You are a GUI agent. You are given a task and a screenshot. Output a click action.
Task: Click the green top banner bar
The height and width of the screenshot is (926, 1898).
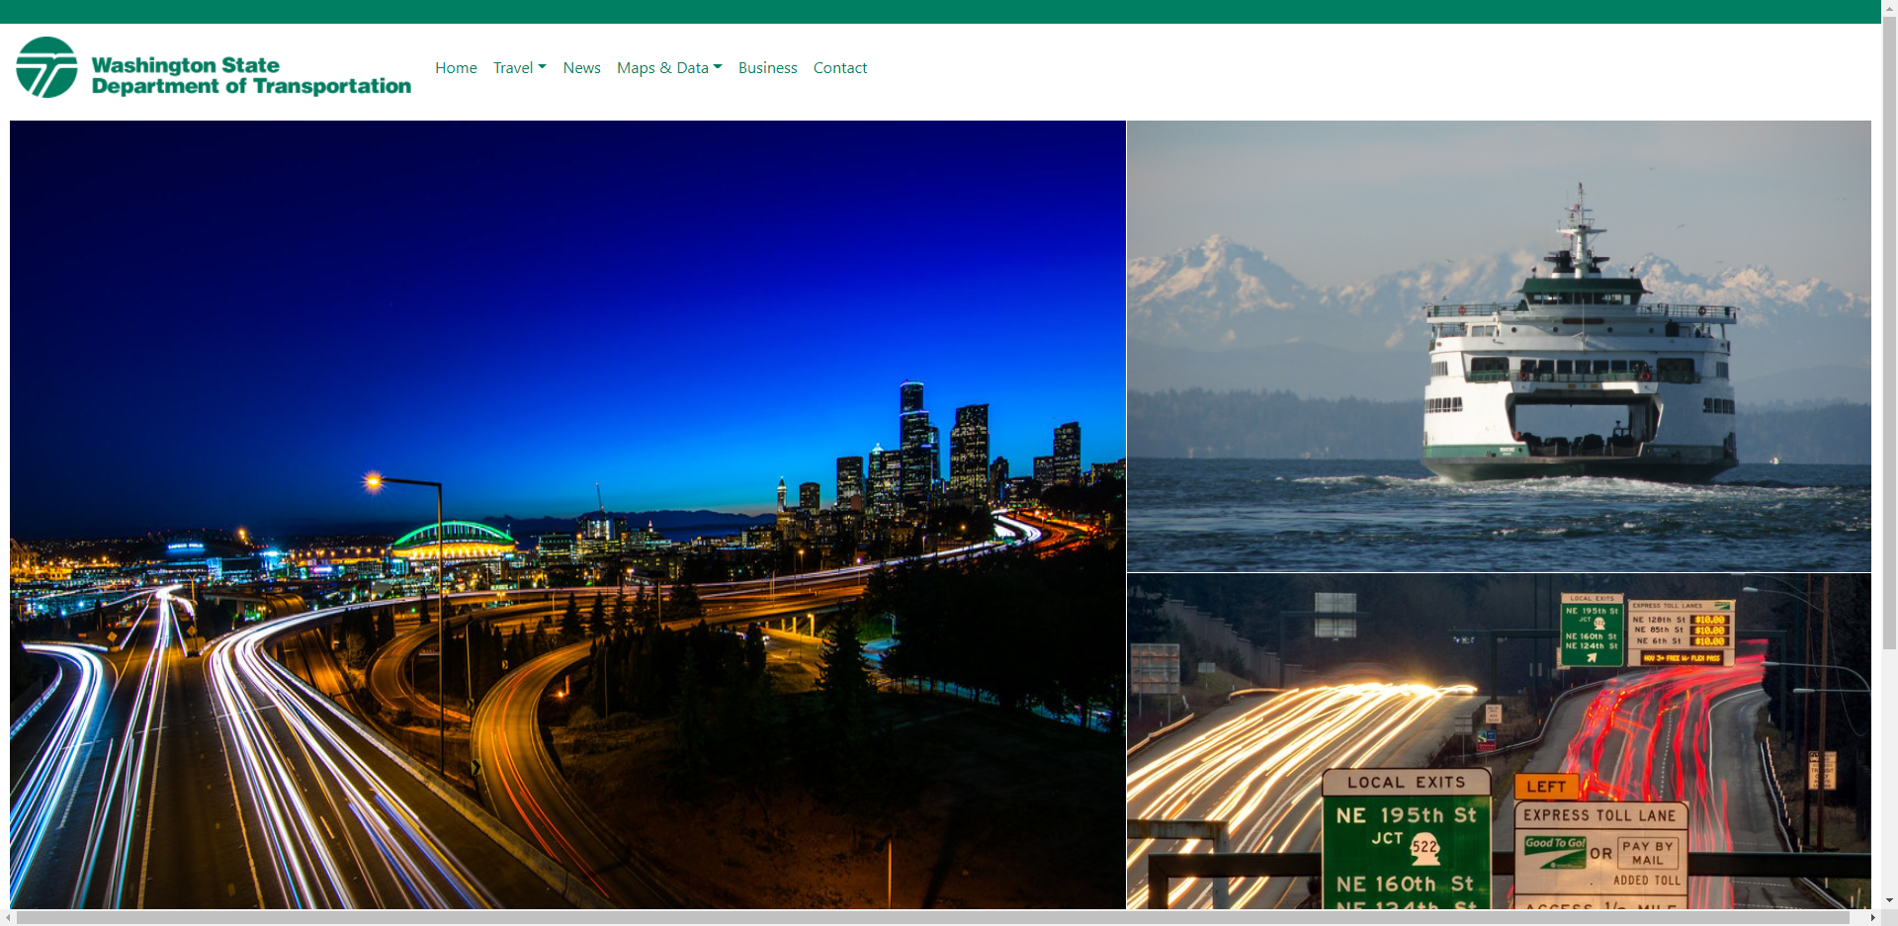click(940, 12)
